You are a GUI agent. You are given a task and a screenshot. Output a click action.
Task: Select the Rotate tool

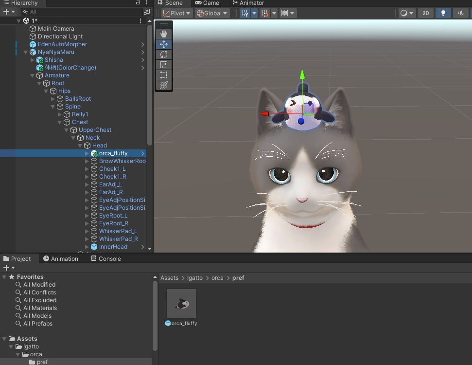(x=164, y=55)
